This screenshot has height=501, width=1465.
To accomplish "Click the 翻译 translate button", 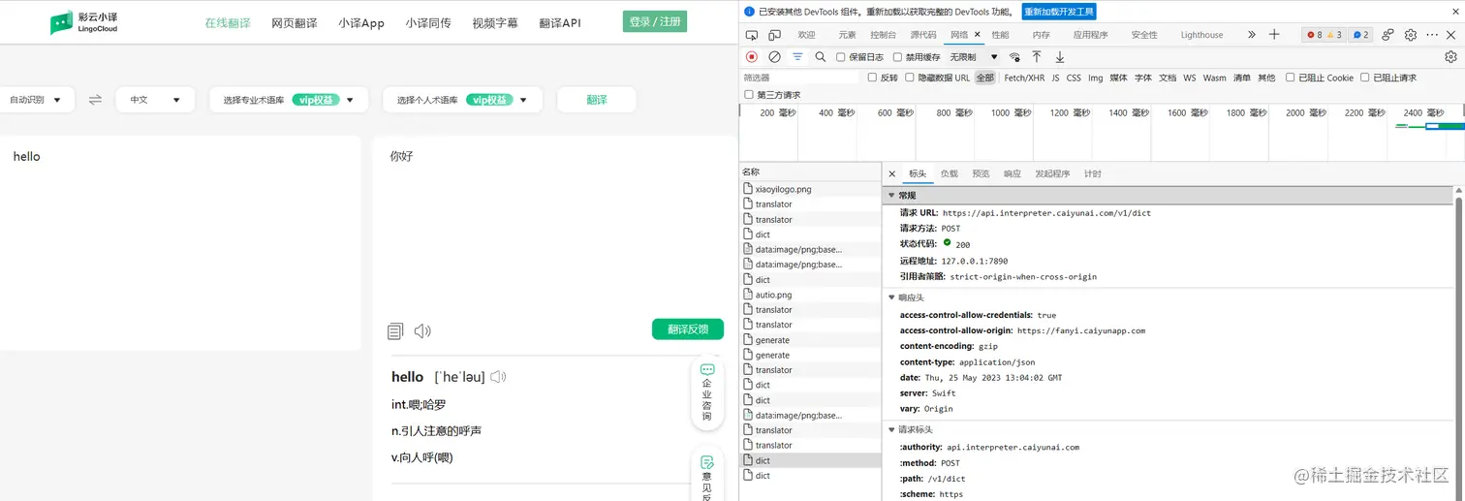I will point(597,100).
